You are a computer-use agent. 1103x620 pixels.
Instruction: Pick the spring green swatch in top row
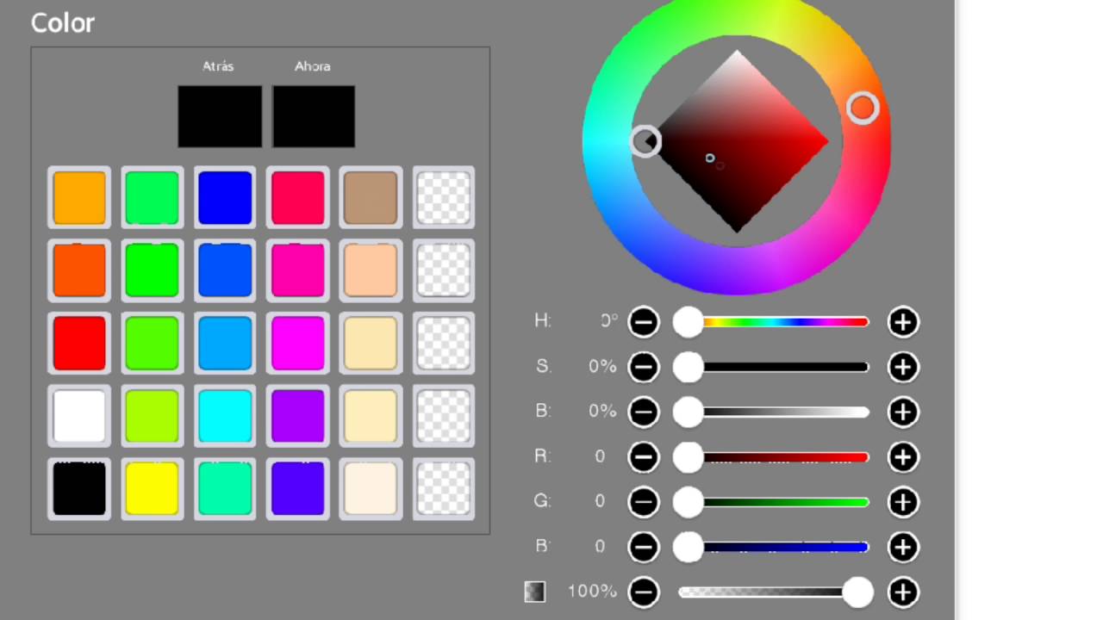coord(153,197)
